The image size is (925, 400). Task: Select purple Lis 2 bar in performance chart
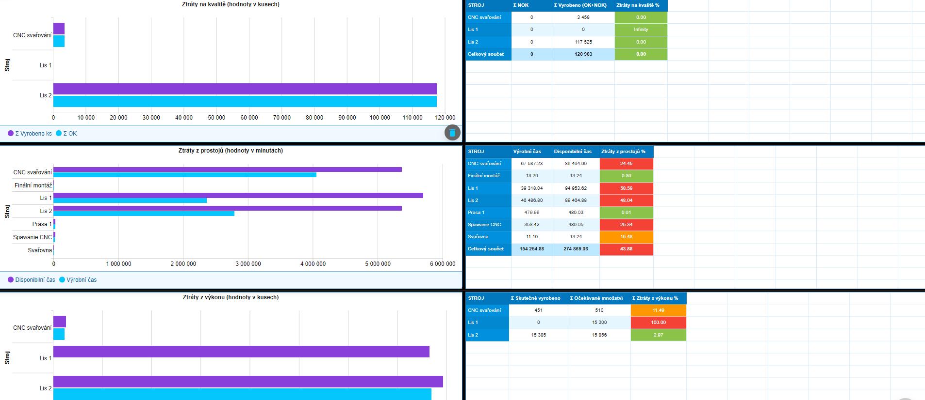pos(248,382)
